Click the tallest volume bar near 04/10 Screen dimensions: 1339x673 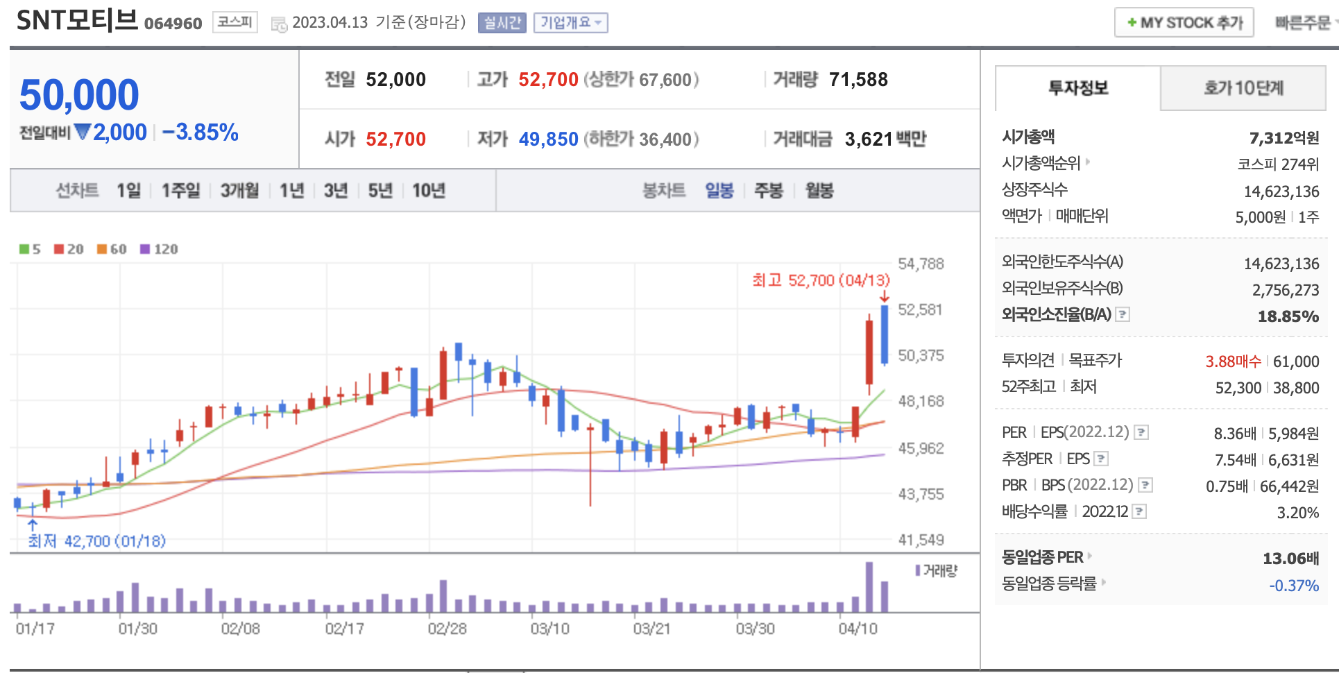869,586
